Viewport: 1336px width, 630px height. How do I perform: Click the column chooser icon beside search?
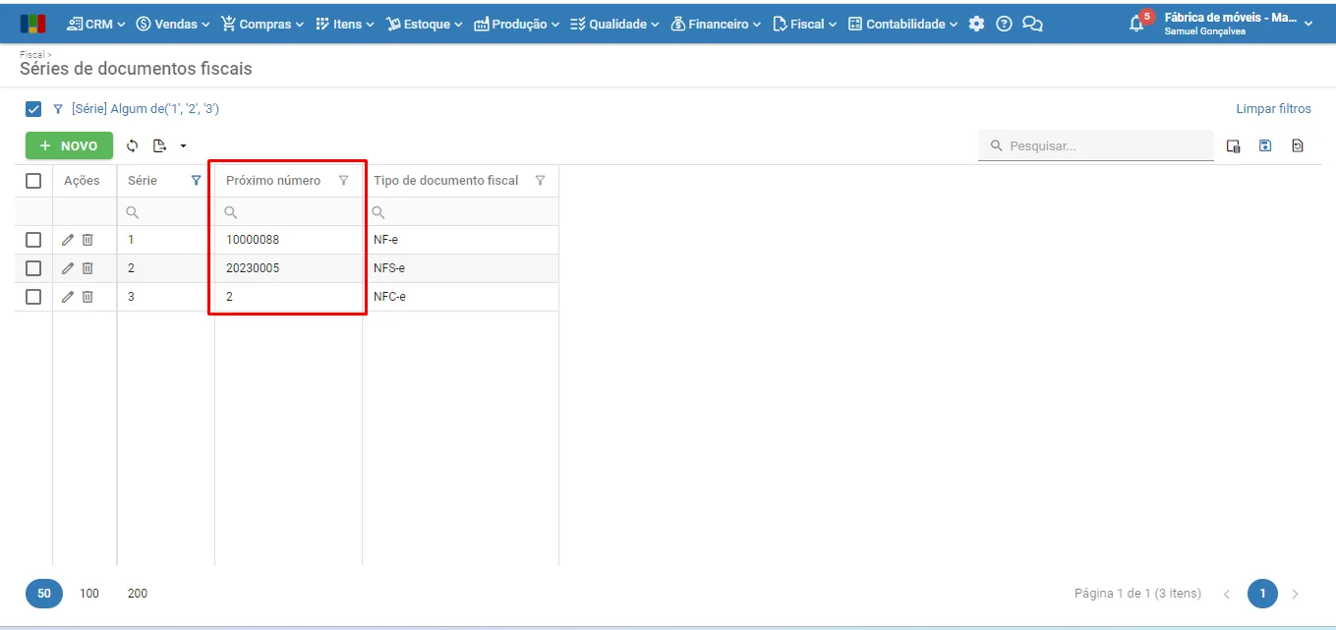(x=1234, y=146)
